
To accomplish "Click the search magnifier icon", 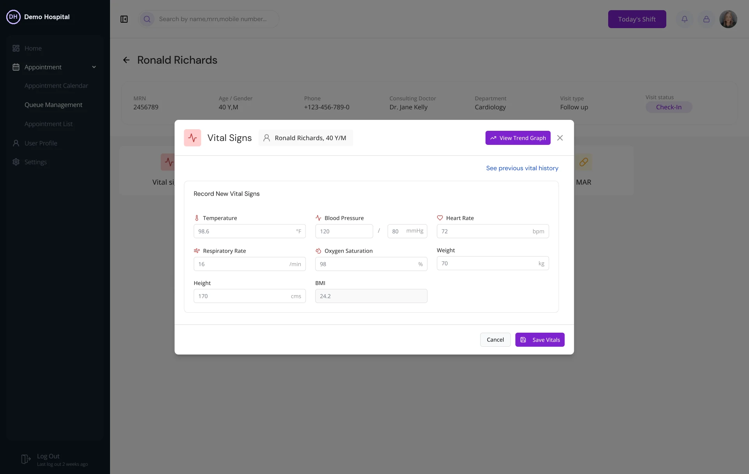I will coord(147,19).
